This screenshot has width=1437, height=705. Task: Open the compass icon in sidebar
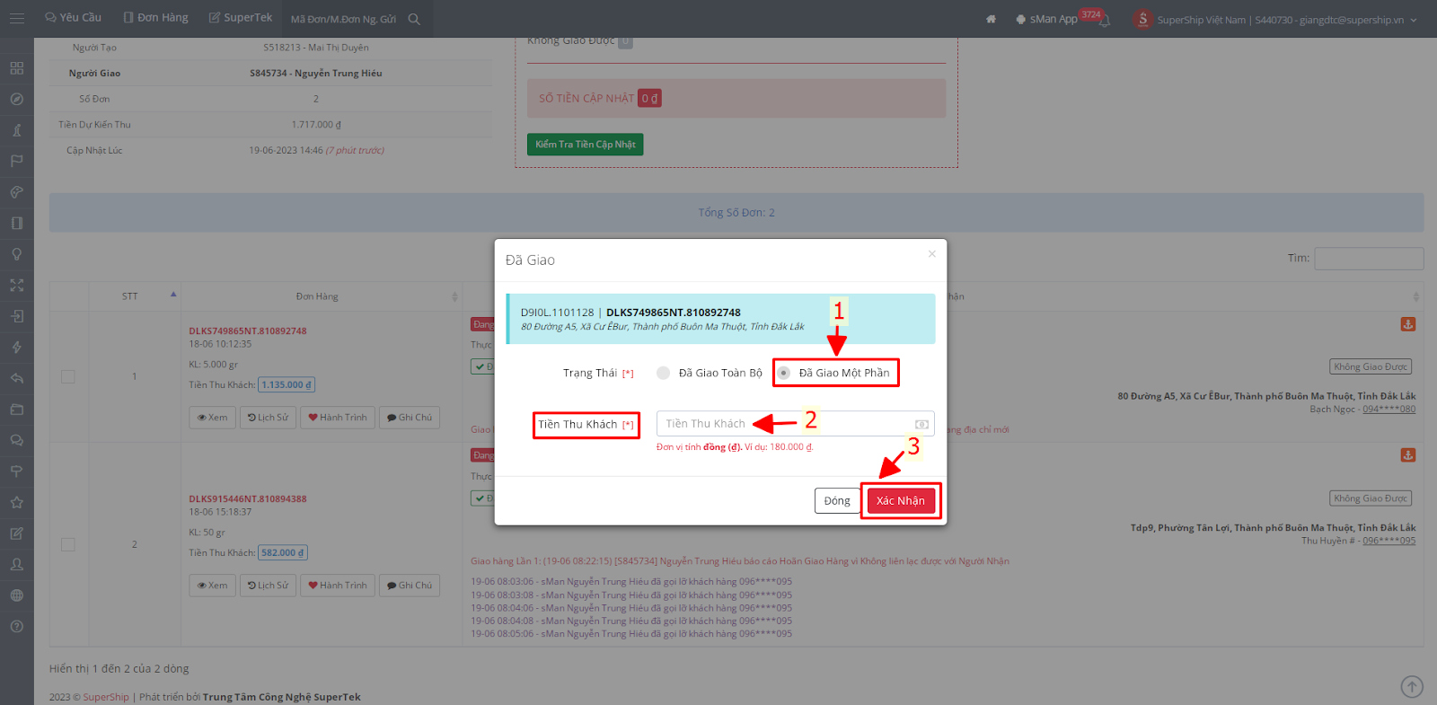tap(16, 99)
